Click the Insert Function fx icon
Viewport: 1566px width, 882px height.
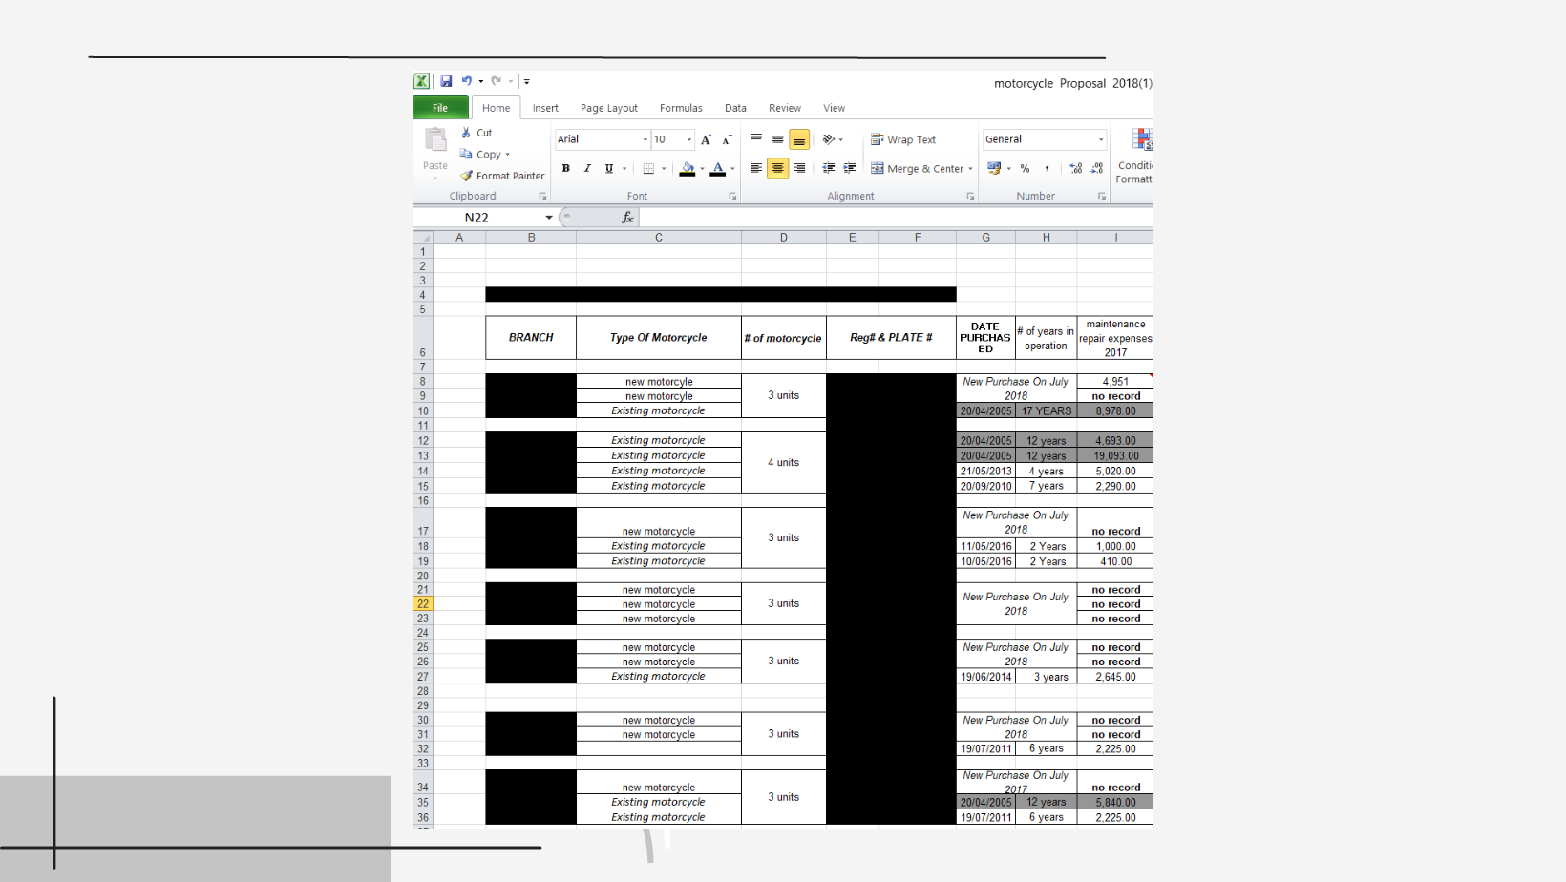(x=627, y=218)
